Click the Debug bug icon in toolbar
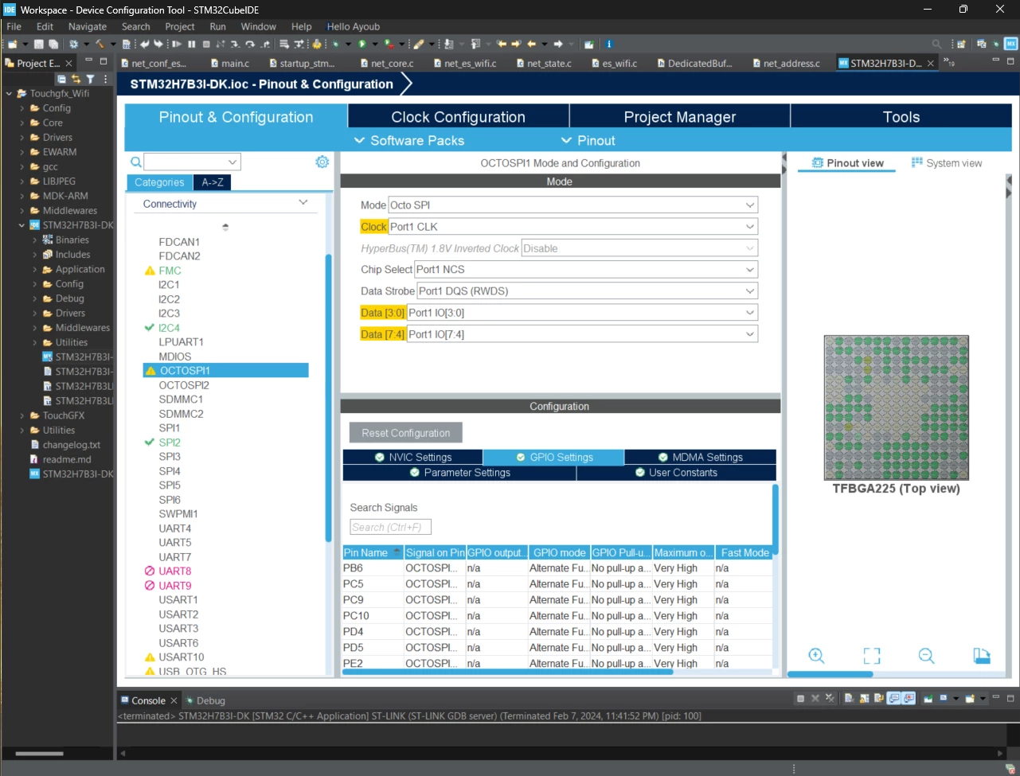The height and width of the screenshot is (776, 1020). (335, 44)
